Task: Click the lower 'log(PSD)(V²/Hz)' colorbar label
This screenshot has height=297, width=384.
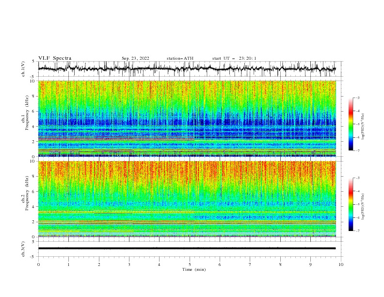Action: 363,207
